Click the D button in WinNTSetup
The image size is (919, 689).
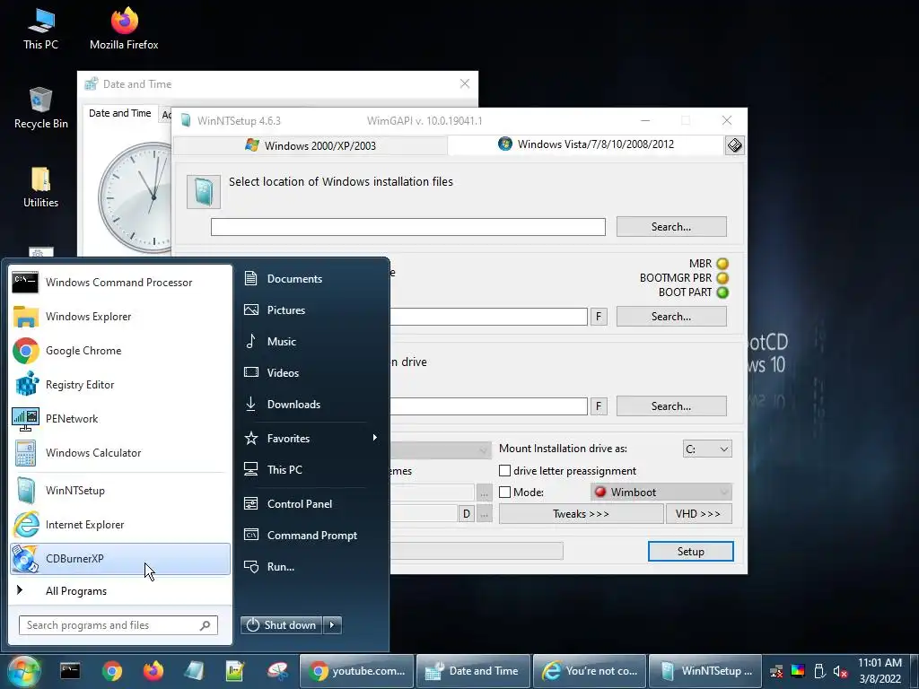tap(467, 514)
